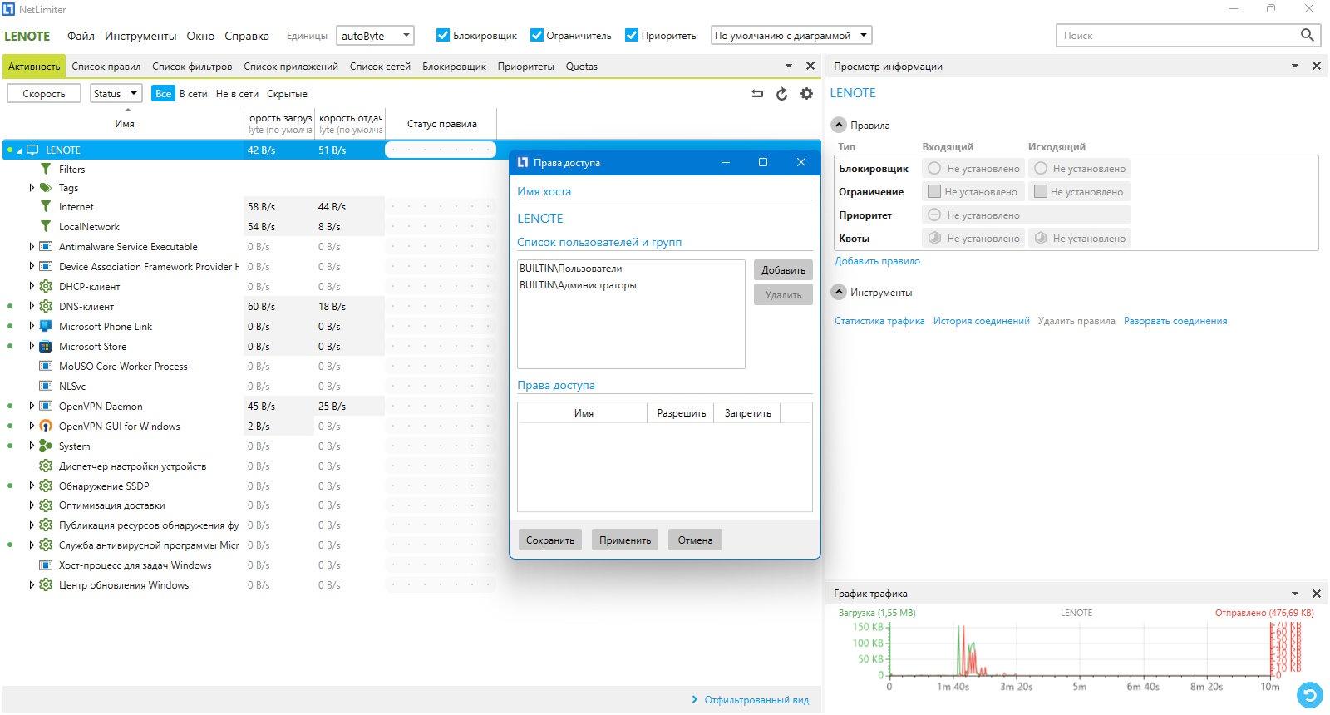Click the DNS-клиент gear icon
Screen dimensions: 1330x715
click(x=46, y=306)
